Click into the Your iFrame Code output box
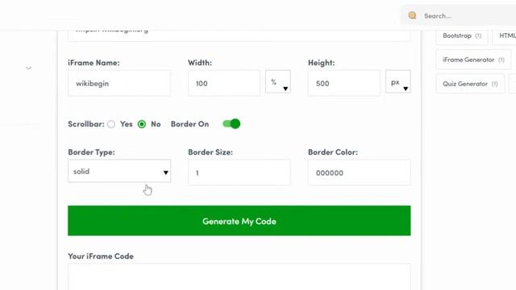This screenshot has width=516, height=290. tap(239, 277)
